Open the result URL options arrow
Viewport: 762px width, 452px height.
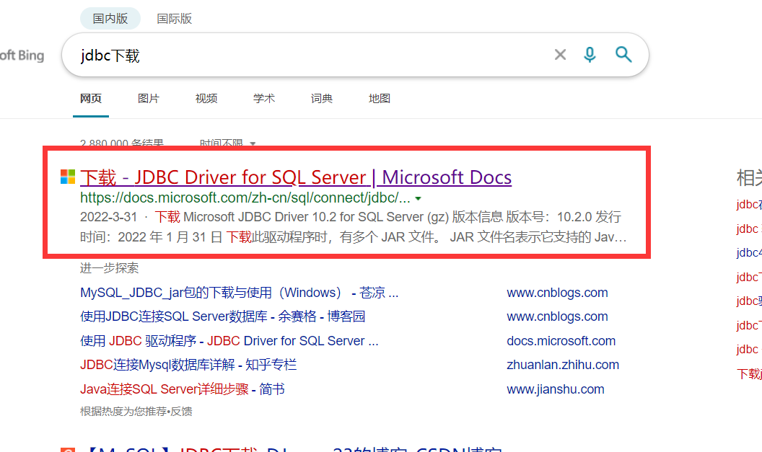point(419,198)
